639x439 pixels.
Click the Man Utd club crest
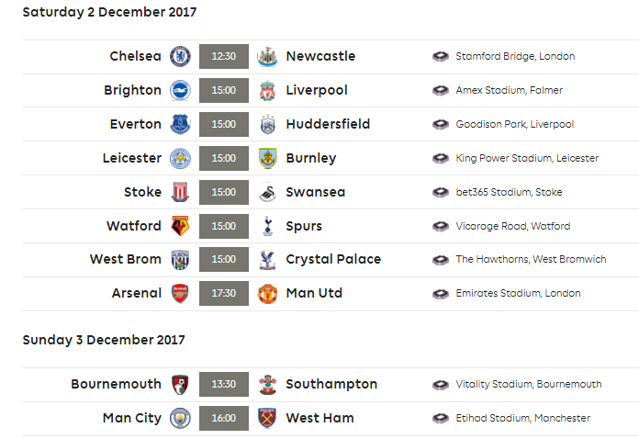[268, 294]
